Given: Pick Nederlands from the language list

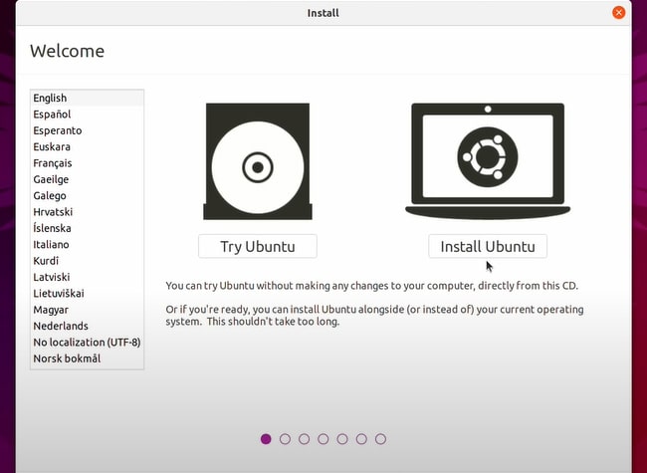Looking at the screenshot, I should click(87, 326).
